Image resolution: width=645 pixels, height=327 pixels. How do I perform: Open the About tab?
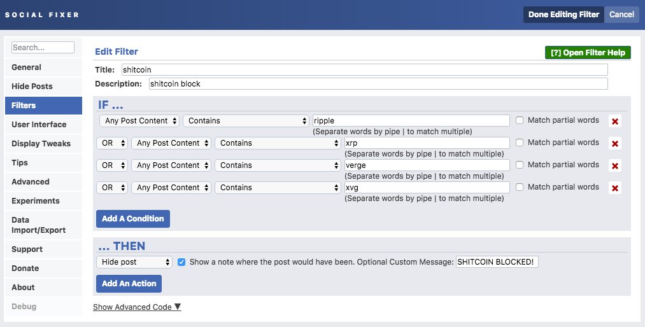43,288
